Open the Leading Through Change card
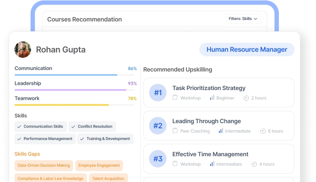 (219, 126)
